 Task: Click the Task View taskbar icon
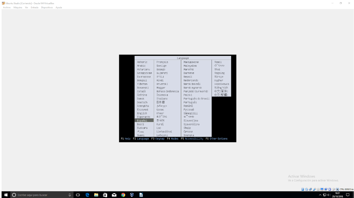(78, 195)
